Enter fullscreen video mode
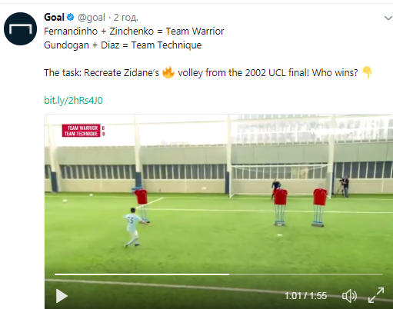This screenshot has width=393, height=309. pos(376,295)
